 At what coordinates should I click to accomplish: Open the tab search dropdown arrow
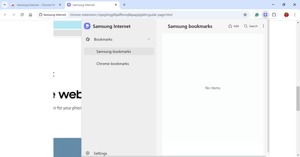point(5,5)
